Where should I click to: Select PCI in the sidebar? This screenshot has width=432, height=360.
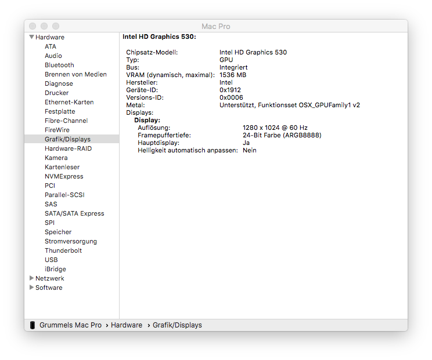[50, 186]
